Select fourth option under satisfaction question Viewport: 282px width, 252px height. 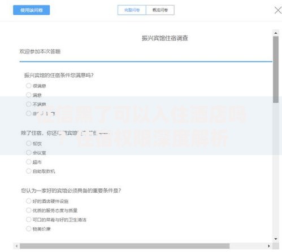[29, 113]
